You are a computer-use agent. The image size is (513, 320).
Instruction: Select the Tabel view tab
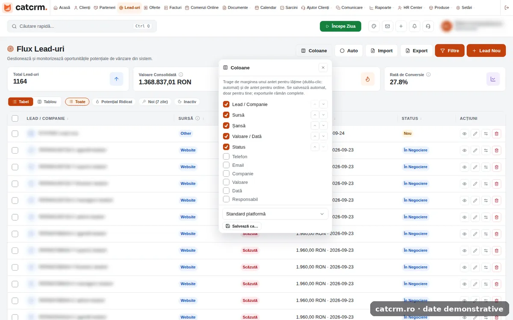(x=21, y=102)
